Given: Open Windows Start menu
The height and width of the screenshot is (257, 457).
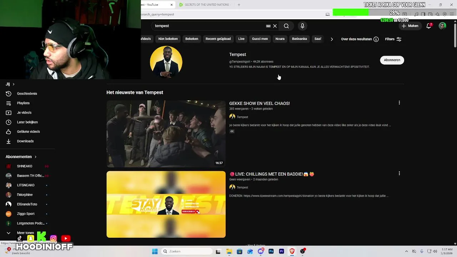Looking at the screenshot, I should pyautogui.click(x=155, y=252).
